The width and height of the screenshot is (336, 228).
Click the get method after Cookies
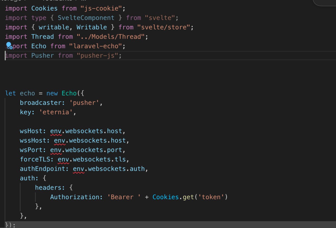(x=188, y=197)
